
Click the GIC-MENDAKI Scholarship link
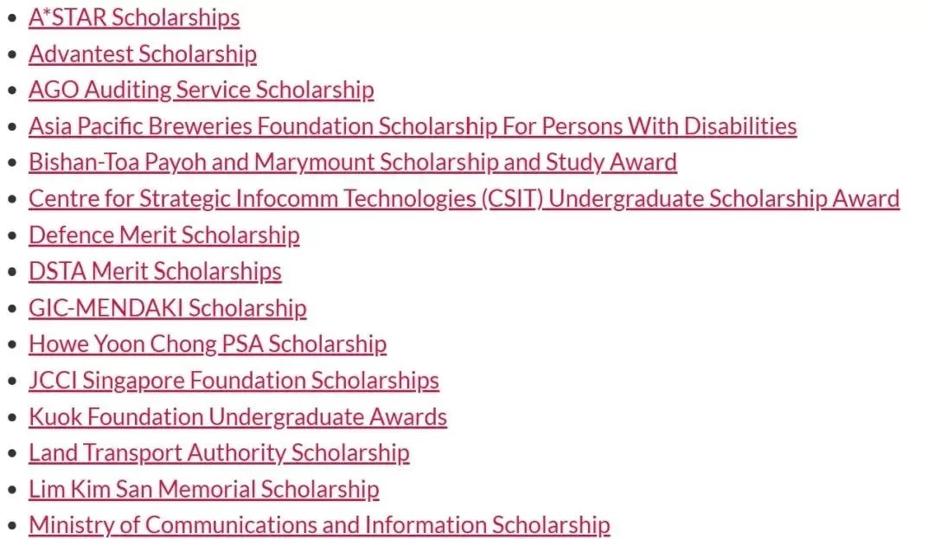click(168, 308)
